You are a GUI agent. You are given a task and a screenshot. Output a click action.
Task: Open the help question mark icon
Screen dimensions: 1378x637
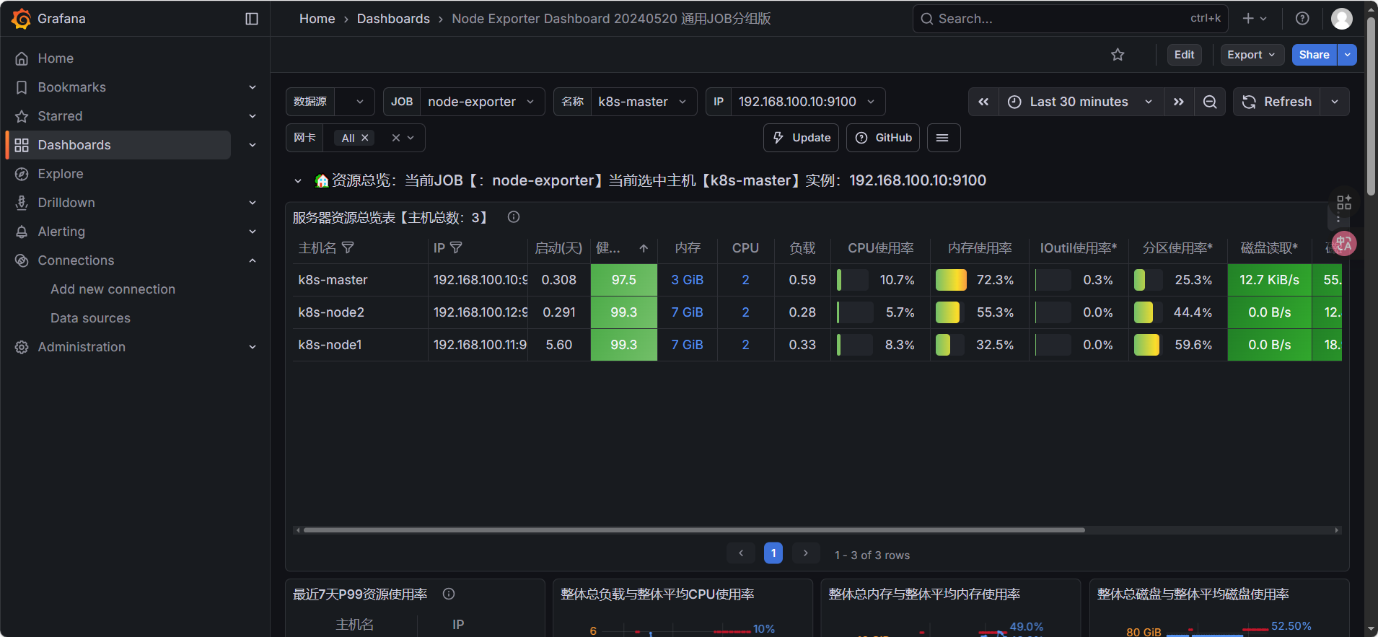point(1302,19)
